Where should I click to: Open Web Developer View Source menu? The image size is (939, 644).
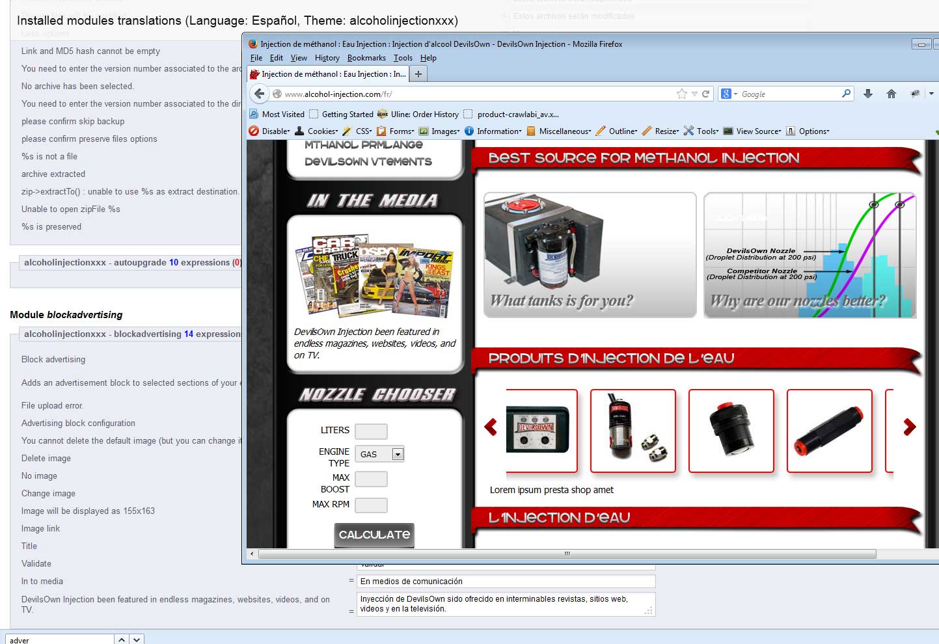[x=753, y=131]
